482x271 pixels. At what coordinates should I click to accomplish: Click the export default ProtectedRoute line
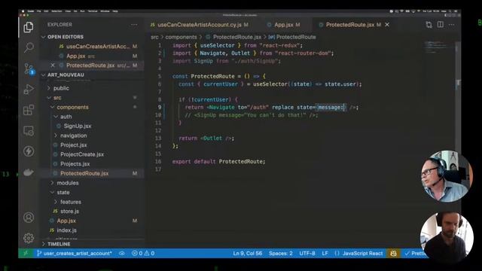click(218, 162)
